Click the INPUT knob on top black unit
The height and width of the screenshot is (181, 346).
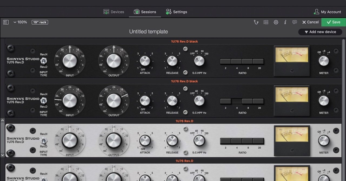coord(70,61)
